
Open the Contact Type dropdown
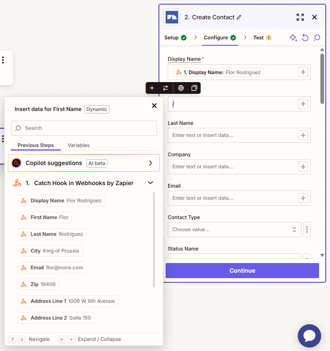tap(234, 230)
